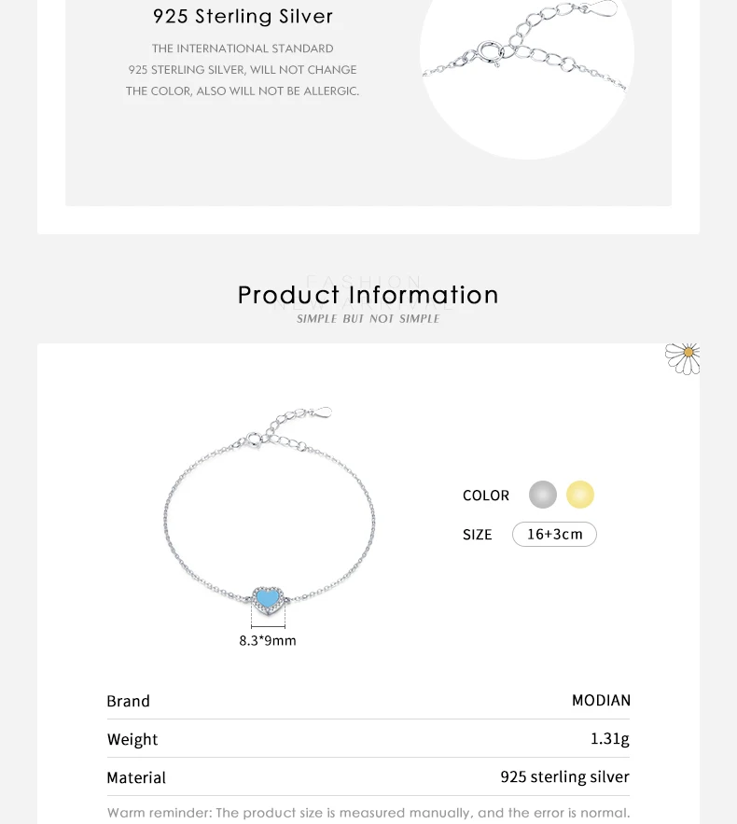The image size is (737, 824).
Task: Click the spring ring clasp on bracelet
Action: pos(255,440)
